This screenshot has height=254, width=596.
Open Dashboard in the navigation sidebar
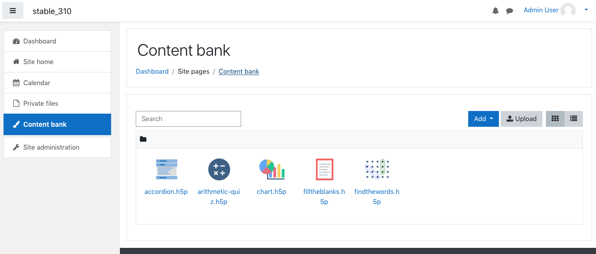pos(57,41)
